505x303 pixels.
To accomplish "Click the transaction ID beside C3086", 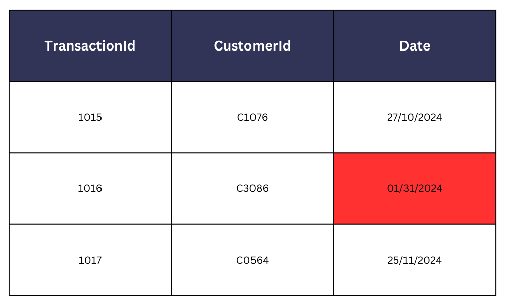I will pos(90,188).
